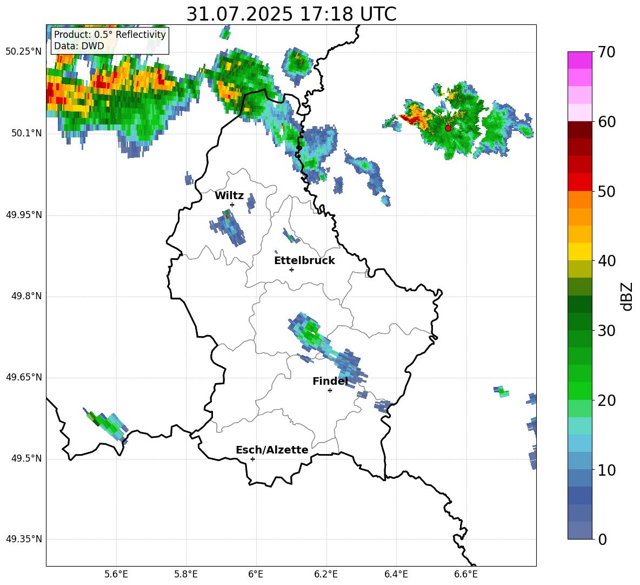Screen dimensions: 640x585
Task: Click the 0 value on colorbar
Action: pyautogui.click(x=602, y=539)
